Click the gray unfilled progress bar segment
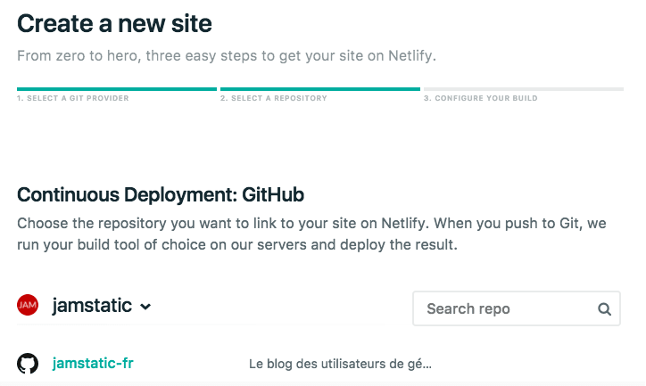 523,89
